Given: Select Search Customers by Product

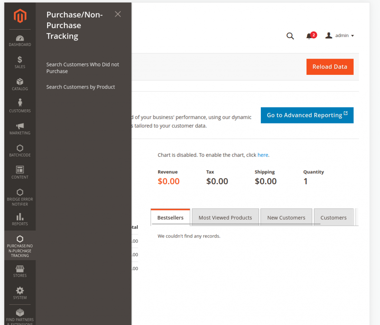Looking at the screenshot, I should 80,87.
